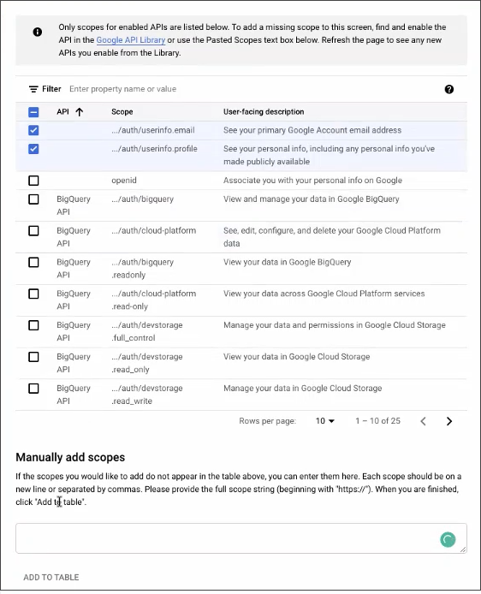
Task: Click the Scope column header
Action: (122, 112)
